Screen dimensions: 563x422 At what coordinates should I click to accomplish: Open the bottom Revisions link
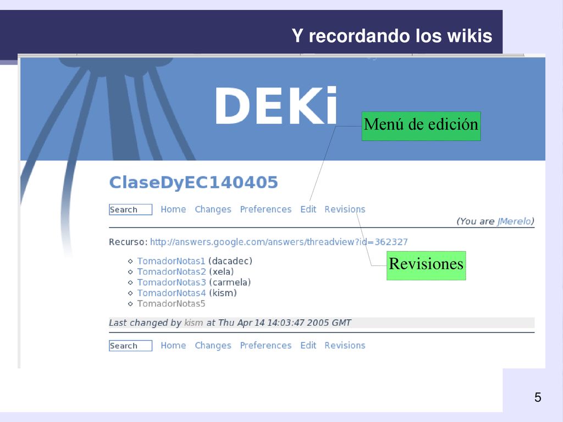(345, 345)
